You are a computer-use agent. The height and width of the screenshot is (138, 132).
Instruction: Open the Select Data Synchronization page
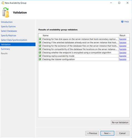tap(14, 40)
